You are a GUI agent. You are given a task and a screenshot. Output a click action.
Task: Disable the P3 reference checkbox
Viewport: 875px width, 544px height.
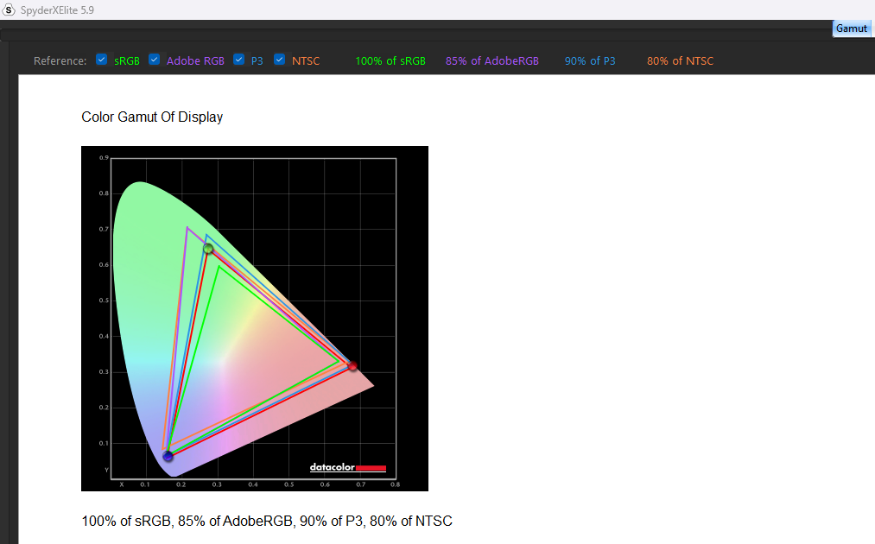point(239,60)
